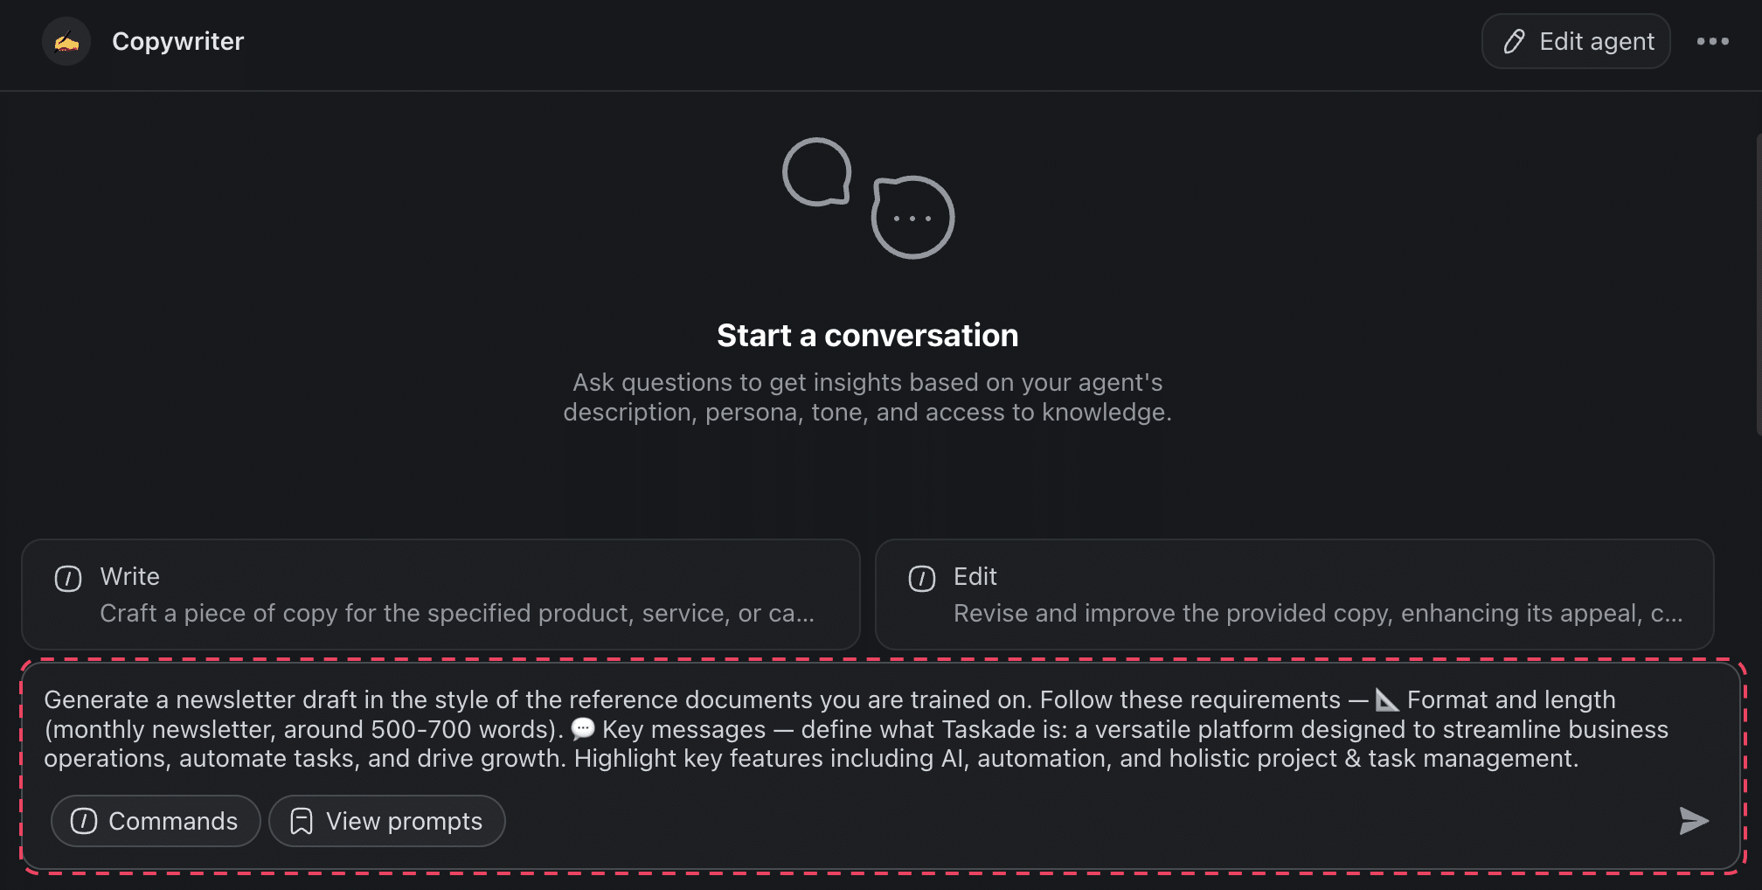
Task: Open the Commands list
Action: pyautogui.click(x=156, y=821)
